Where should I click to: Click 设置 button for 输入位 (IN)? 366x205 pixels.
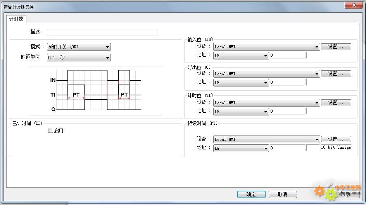[336, 46]
